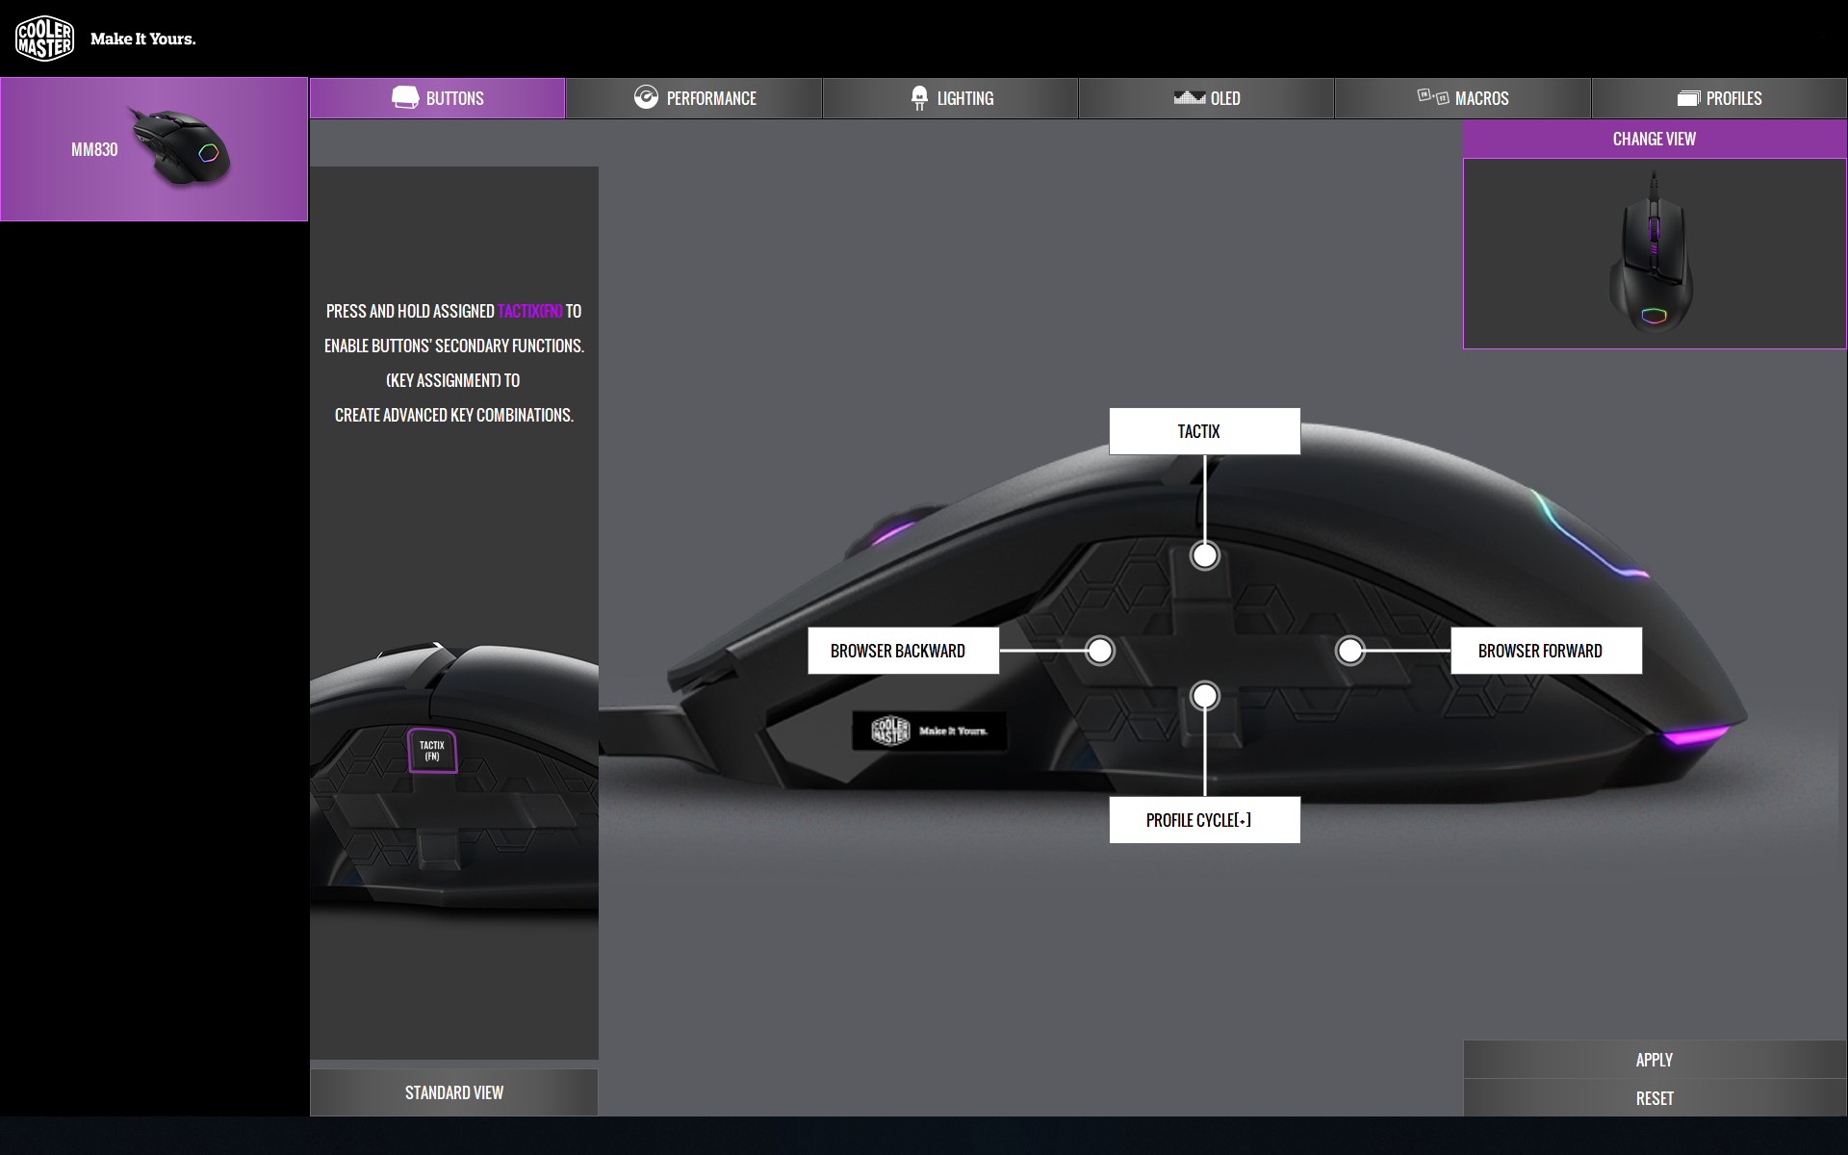Click the Reset button
This screenshot has height=1155, width=1848.
point(1655,1098)
